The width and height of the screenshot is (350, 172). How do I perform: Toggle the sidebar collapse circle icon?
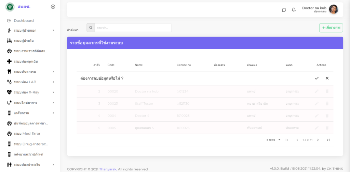53,6
